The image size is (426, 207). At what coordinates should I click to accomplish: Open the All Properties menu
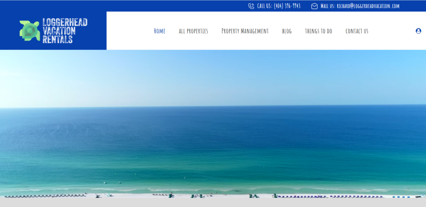tap(193, 31)
